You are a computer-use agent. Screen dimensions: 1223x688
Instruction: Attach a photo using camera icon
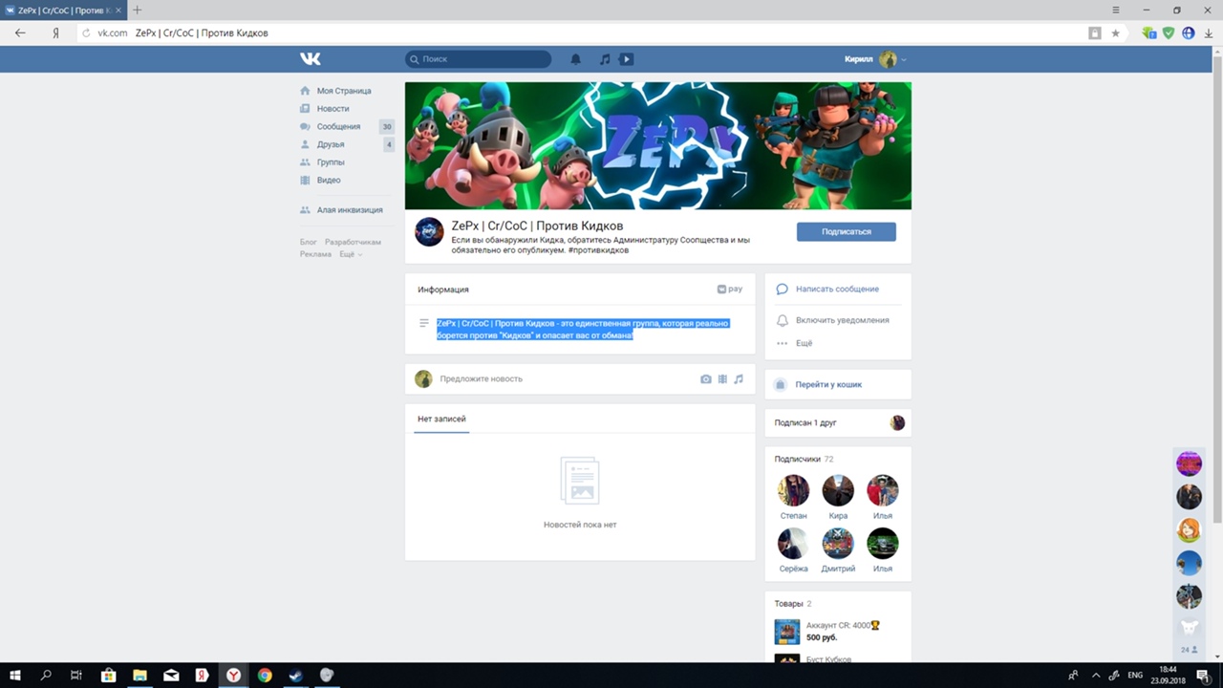coord(706,379)
